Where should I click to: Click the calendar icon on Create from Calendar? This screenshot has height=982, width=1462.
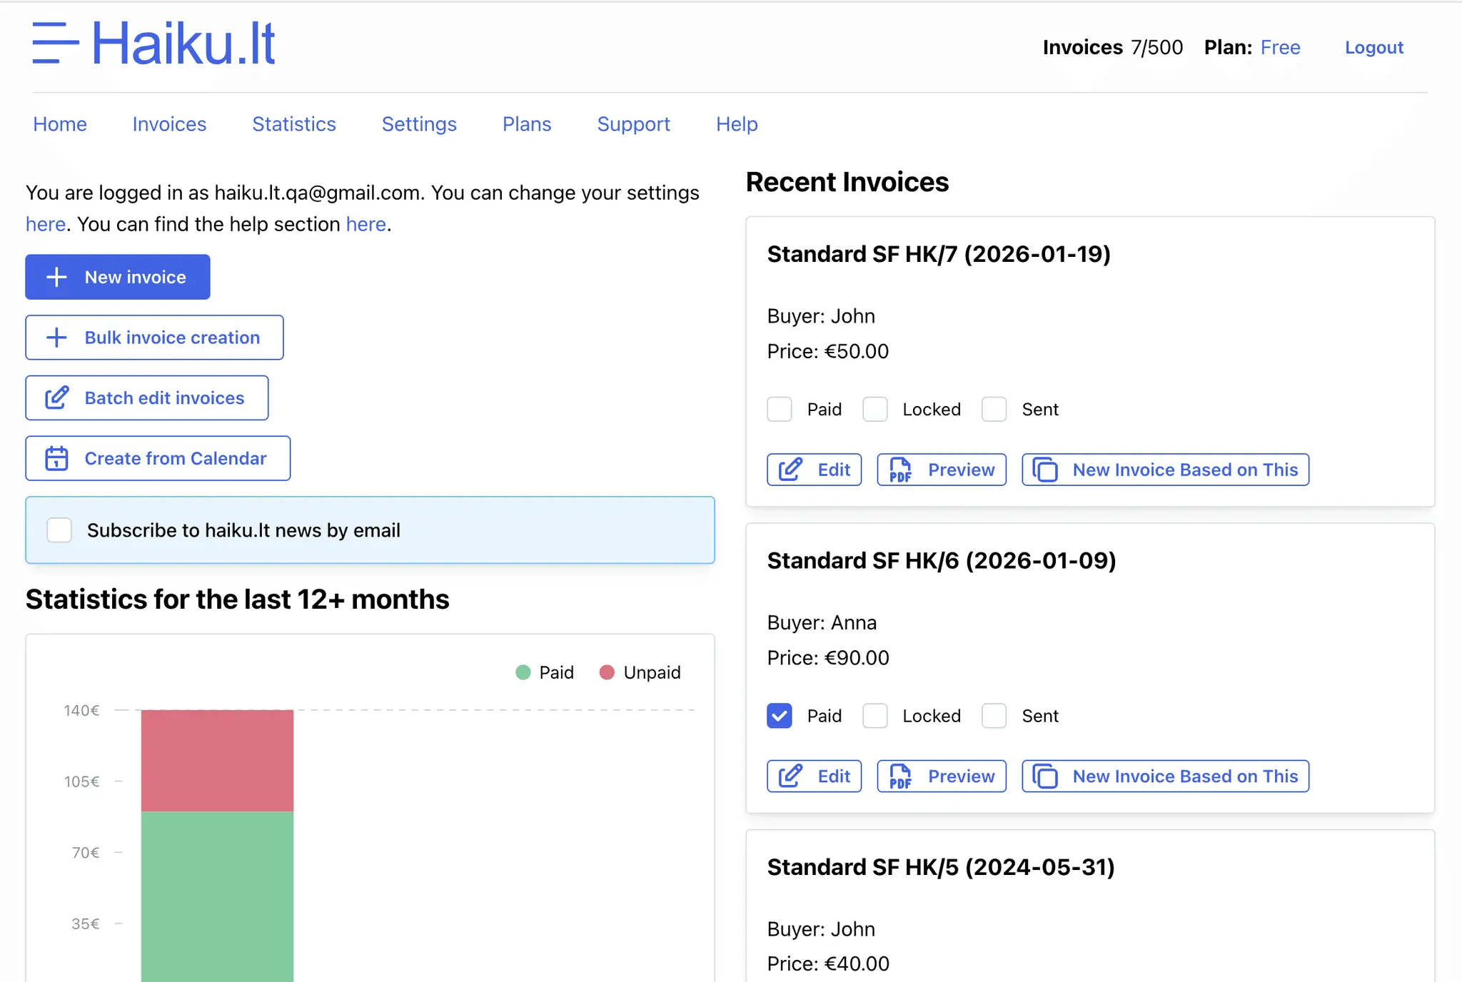[x=56, y=458]
